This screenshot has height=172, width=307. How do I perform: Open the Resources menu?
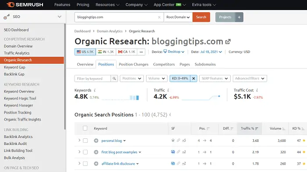tap(107, 5)
